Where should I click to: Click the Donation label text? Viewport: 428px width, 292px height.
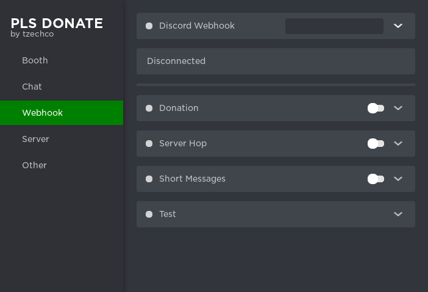pos(179,108)
